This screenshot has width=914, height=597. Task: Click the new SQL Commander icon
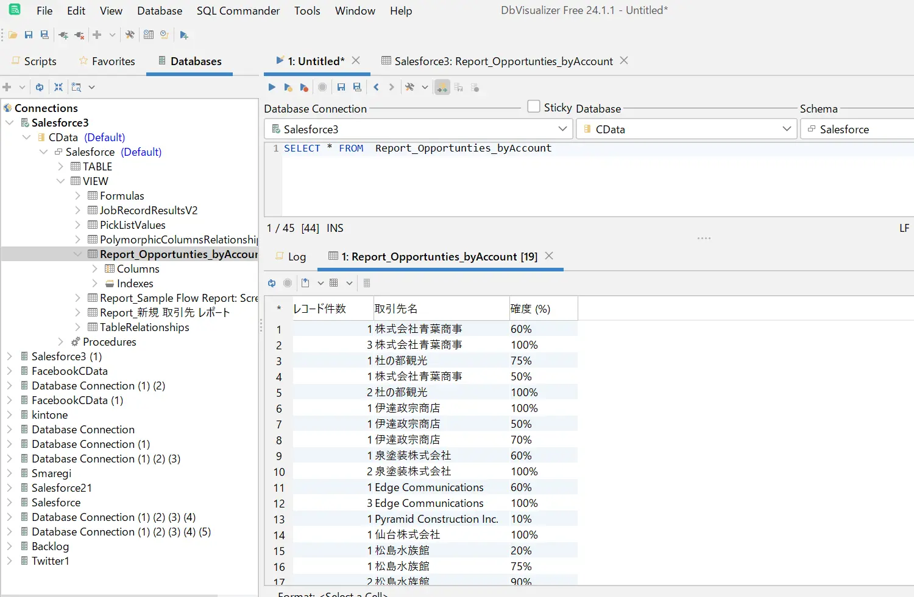click(184, 35)
